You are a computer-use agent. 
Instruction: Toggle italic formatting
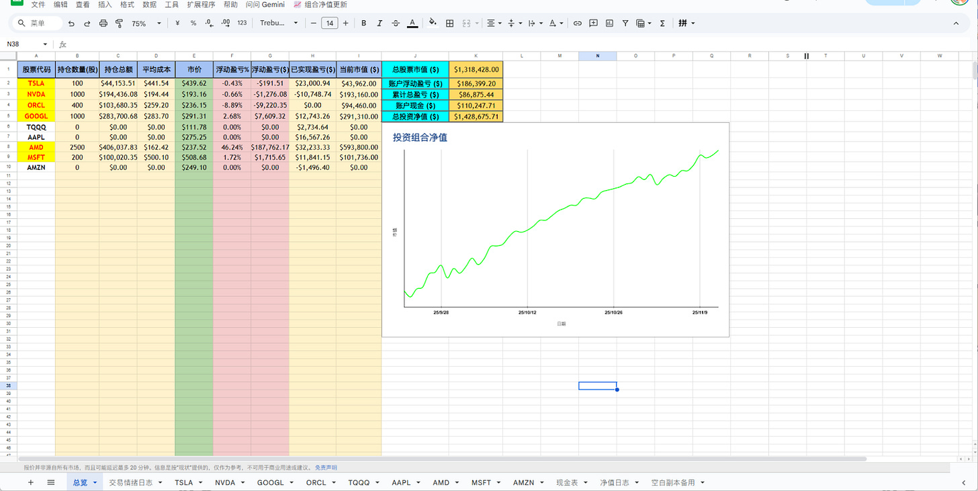[380, 24]
